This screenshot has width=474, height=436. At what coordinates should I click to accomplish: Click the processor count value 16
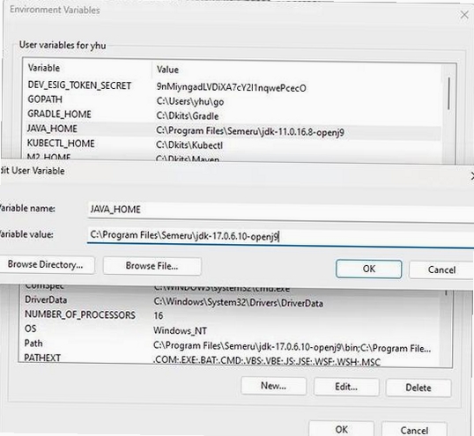(x=159, y=315)
